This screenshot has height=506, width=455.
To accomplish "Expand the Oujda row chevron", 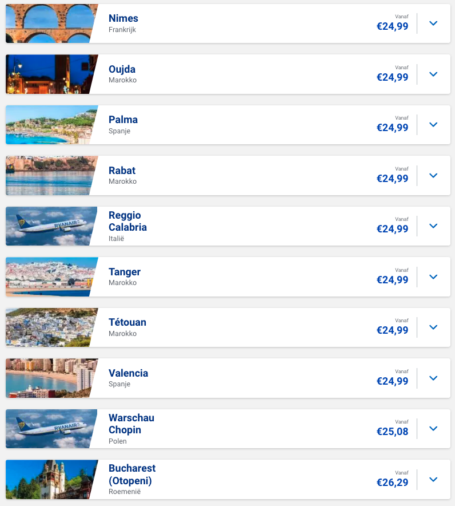I will click(x=433, y=74).
